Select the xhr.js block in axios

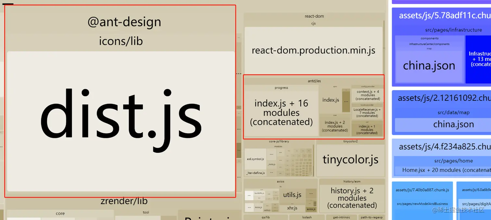tap(292, 208)
